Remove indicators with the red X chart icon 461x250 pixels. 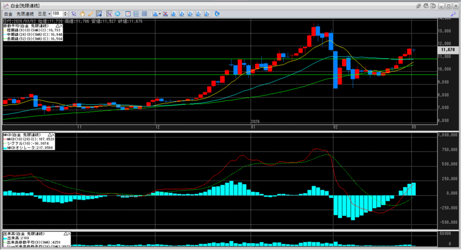pyautogui.click(x=165, y=14)
